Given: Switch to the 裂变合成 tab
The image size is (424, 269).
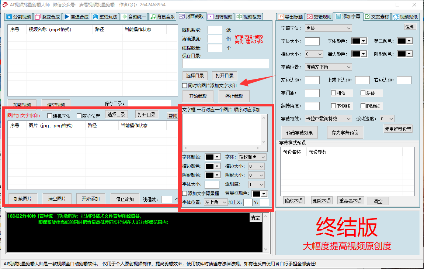Looking at the screenshot, I should pos(47,17).
